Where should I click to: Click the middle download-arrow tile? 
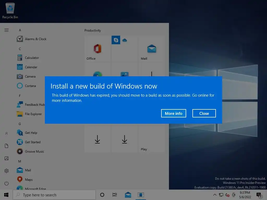pyautogui.click(x=124, y=139)
